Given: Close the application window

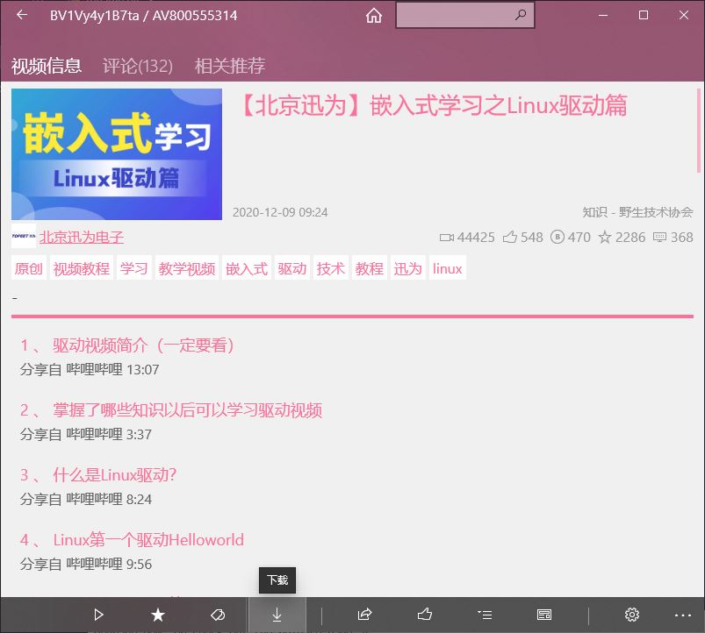Looking at the screenshot, I should [x=683, y=15].
